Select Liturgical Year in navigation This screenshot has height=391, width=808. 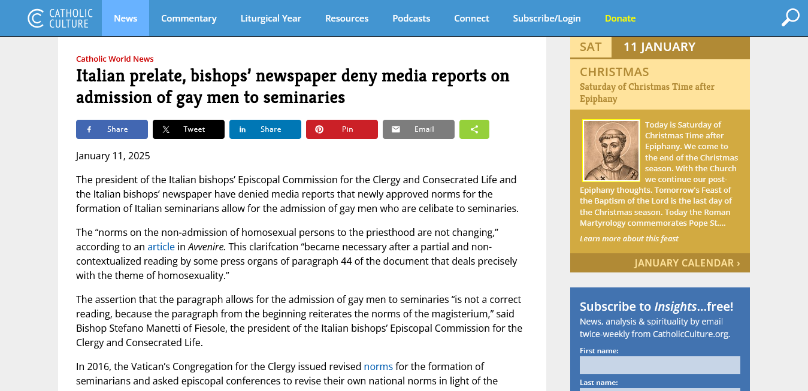271,18
